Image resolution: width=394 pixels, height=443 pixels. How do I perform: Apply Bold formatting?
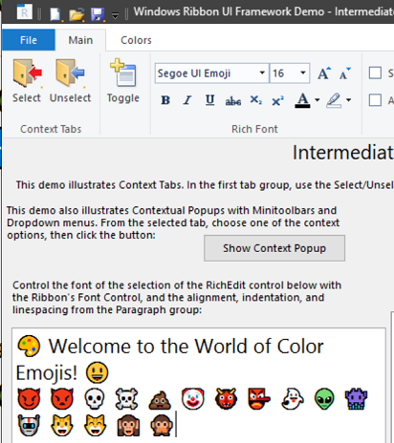tap(165, 100)
